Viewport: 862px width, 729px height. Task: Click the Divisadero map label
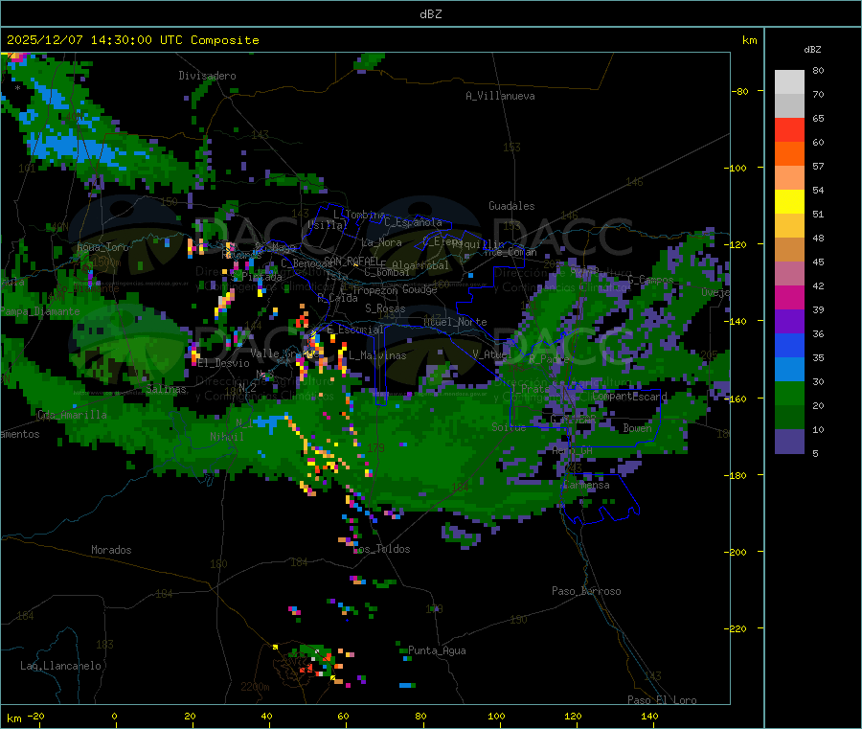pos(207,76)
